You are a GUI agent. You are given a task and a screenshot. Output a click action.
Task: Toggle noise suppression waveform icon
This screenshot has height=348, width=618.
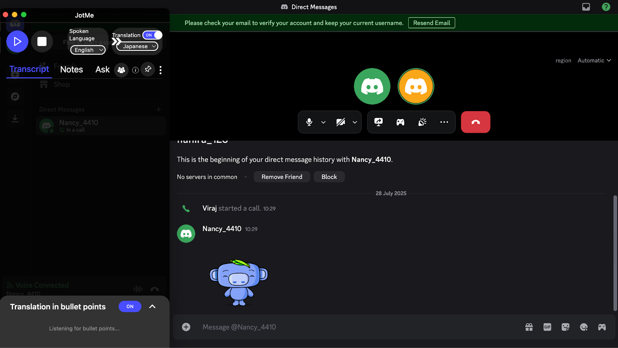(138, 289)
